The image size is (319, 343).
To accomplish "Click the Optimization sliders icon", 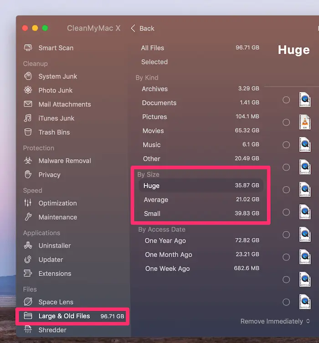I will [28, 203].
